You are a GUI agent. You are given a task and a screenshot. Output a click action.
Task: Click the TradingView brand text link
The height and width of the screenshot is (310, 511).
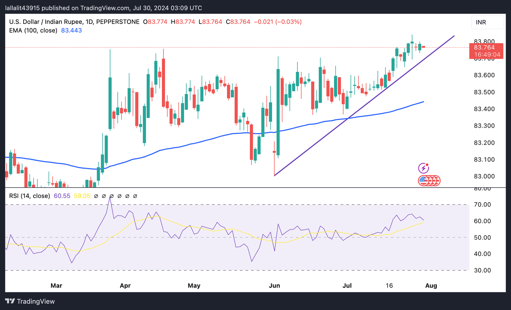(36, 301)
